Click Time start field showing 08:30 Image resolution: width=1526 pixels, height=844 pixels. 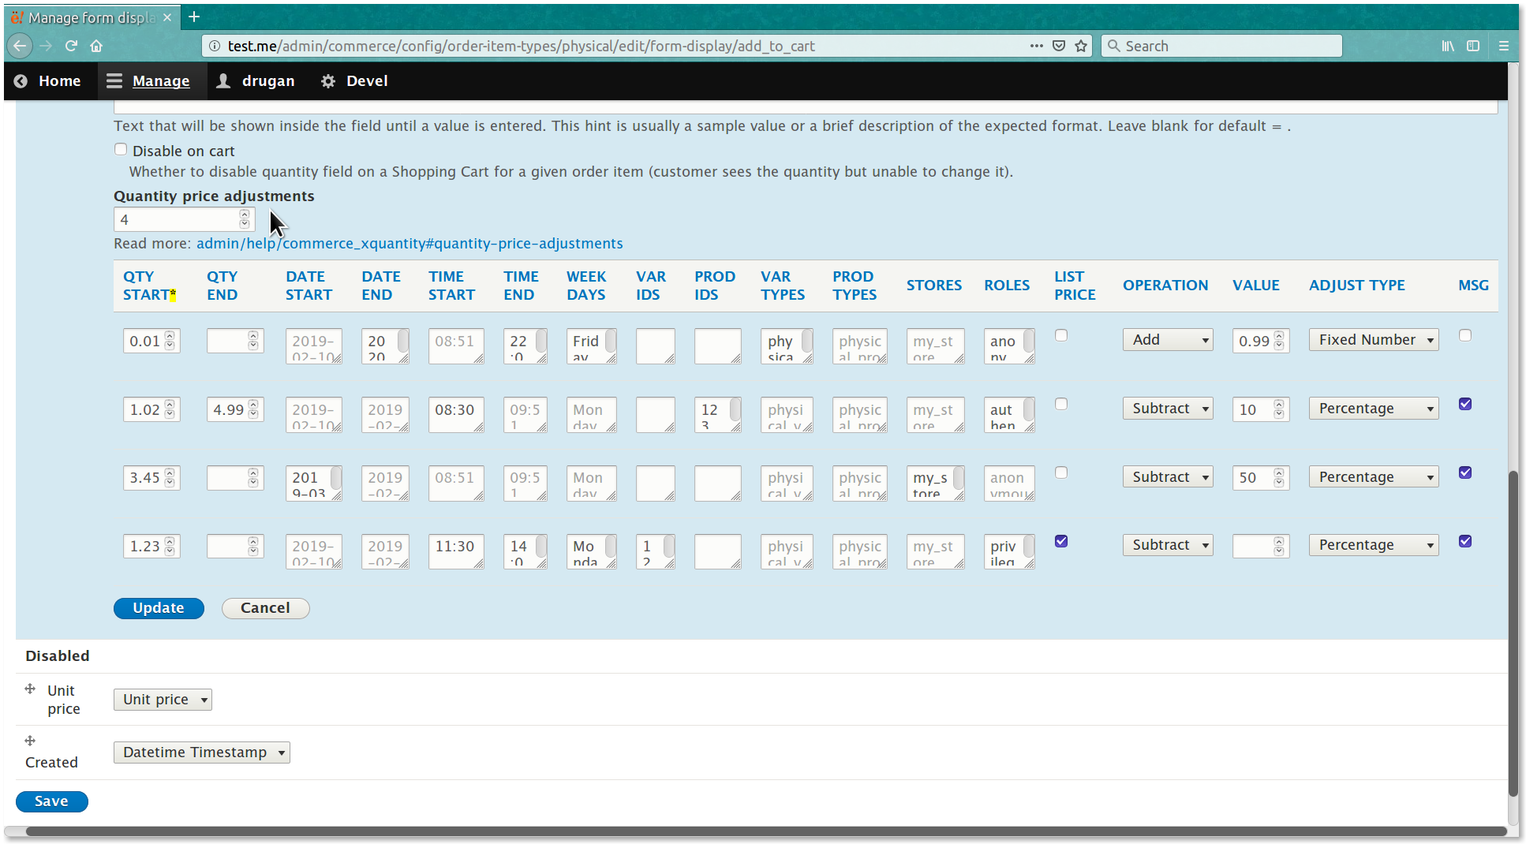pos(456,415)
